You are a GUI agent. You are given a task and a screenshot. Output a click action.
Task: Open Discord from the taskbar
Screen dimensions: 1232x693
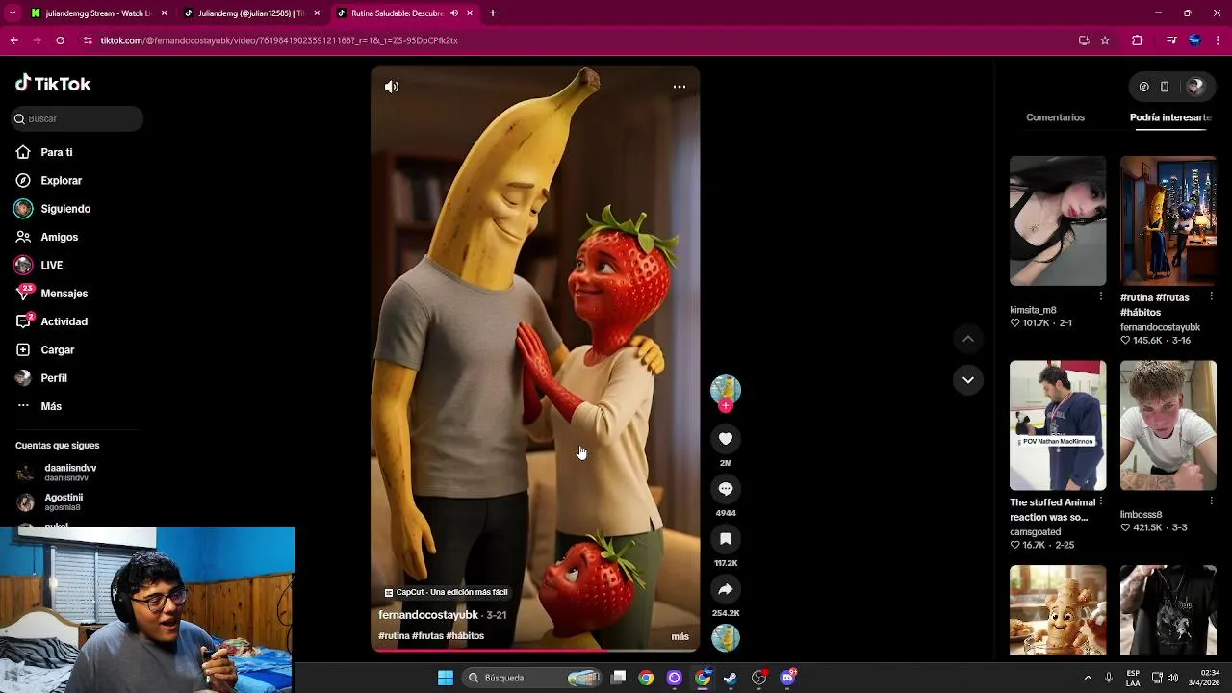click(x=787, y=678)
